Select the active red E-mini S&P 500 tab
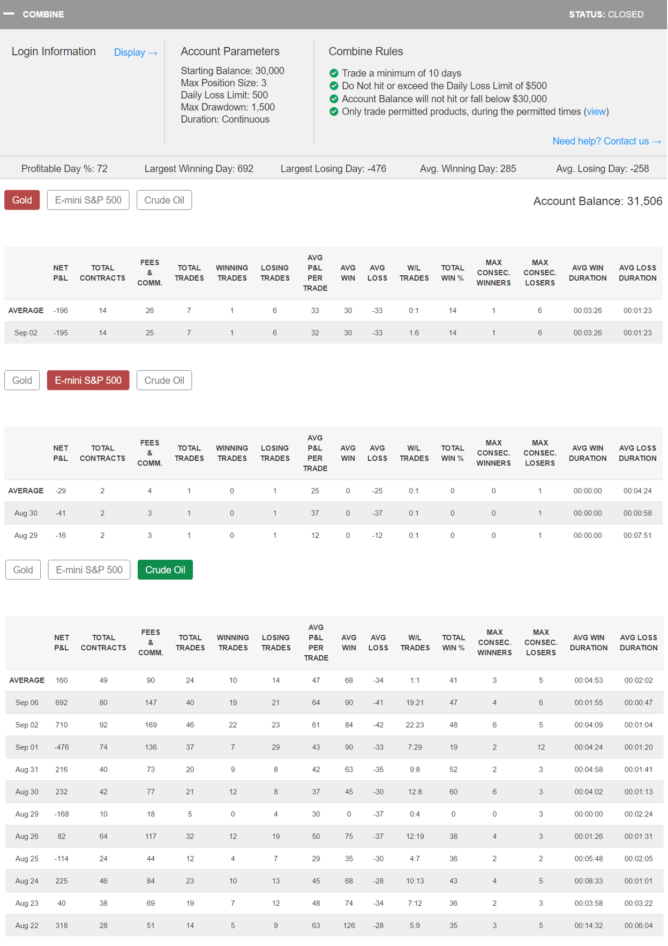Screen dimensions: 668x946 tap(88, 380)
